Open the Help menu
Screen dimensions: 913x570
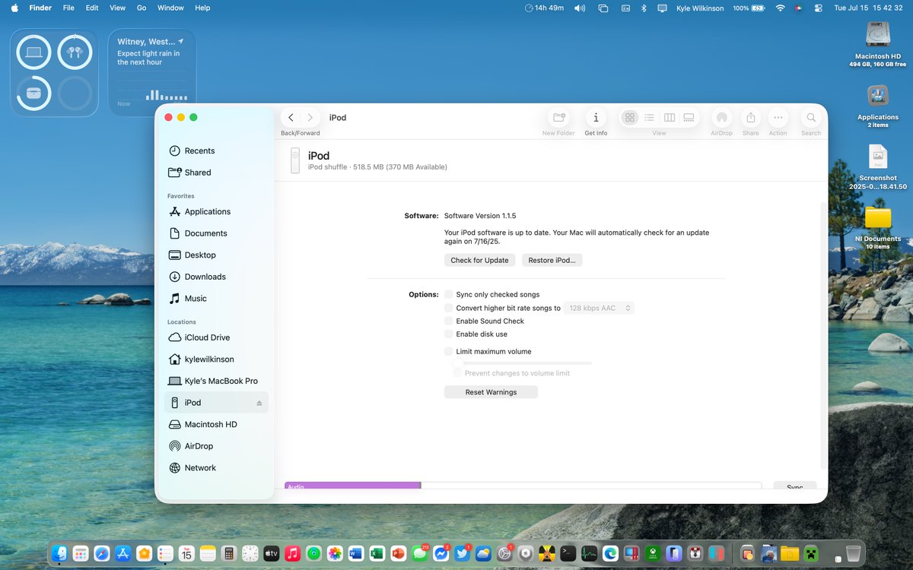tap(202, 8)
